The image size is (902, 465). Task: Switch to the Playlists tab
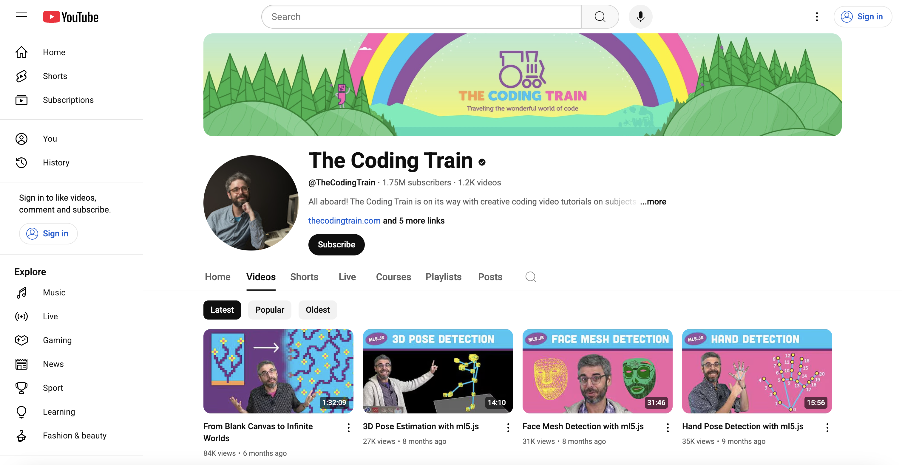443,277
